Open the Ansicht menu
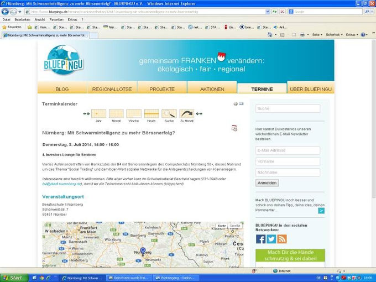The image size is (376, 282). coord(40,20)
